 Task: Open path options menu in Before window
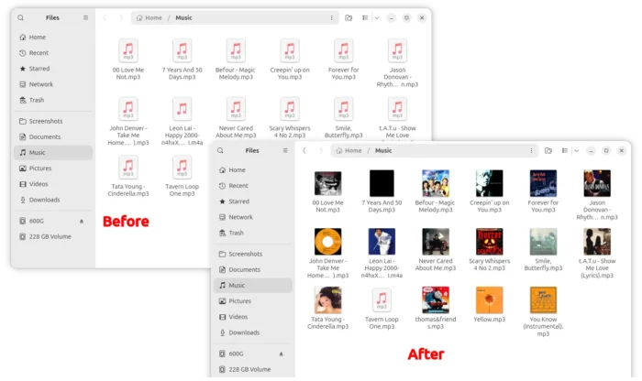click(332, 17)
